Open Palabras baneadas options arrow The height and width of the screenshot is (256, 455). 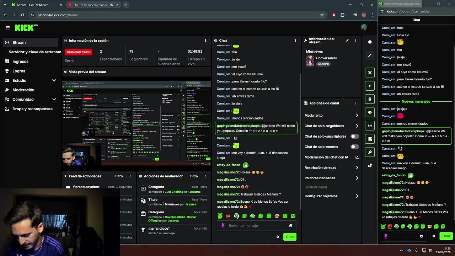(x=357, y=178)
